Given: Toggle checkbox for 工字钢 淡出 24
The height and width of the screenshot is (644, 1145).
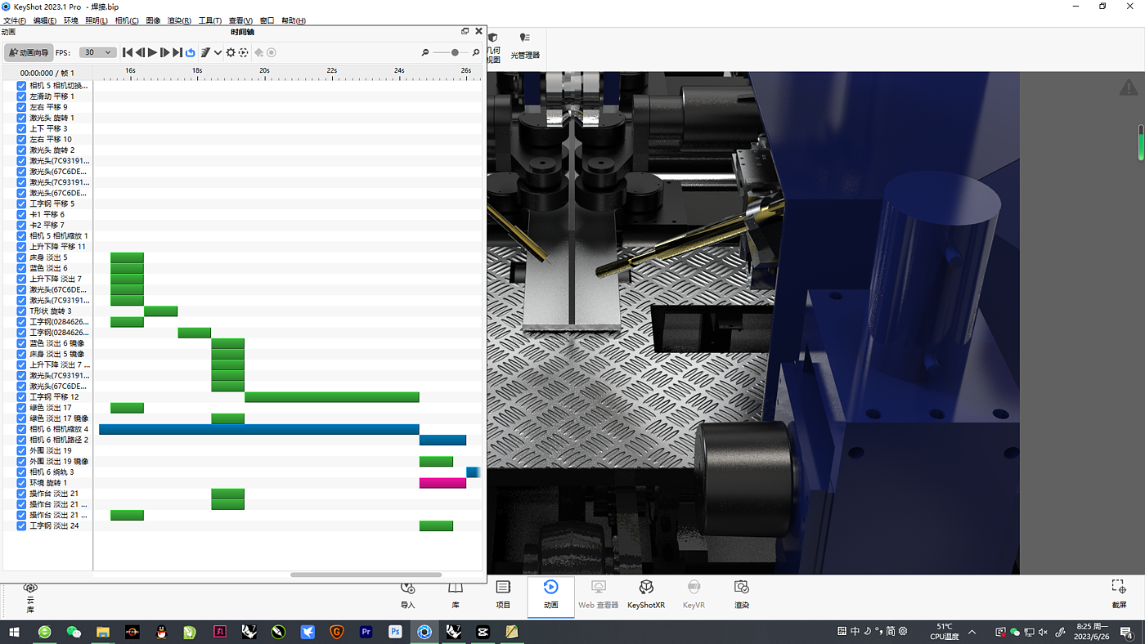Looking at the screenshot, I should (x=22, y=525).
